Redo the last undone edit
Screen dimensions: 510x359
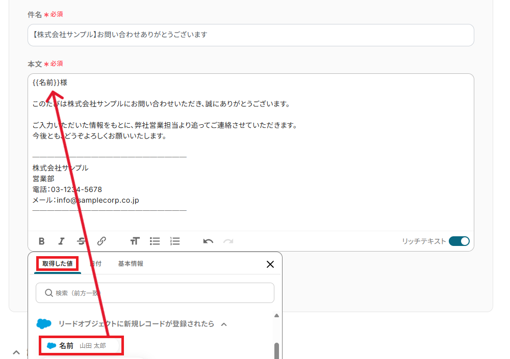point(228,241)
